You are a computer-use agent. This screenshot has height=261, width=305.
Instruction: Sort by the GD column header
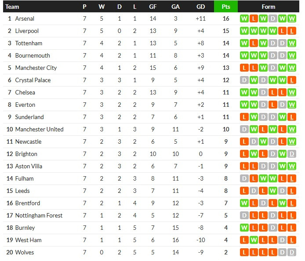(x=201, y=7)
